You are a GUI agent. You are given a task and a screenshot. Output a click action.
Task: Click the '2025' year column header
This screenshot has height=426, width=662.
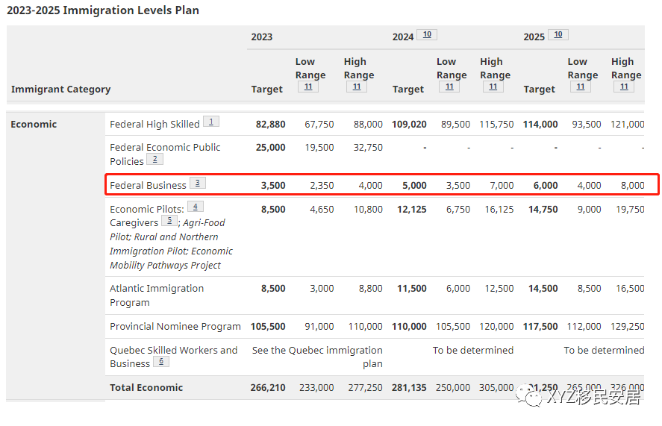tap(534, 37)
